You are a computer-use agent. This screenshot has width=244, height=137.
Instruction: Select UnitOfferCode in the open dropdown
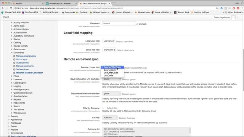tap(112, 73)
